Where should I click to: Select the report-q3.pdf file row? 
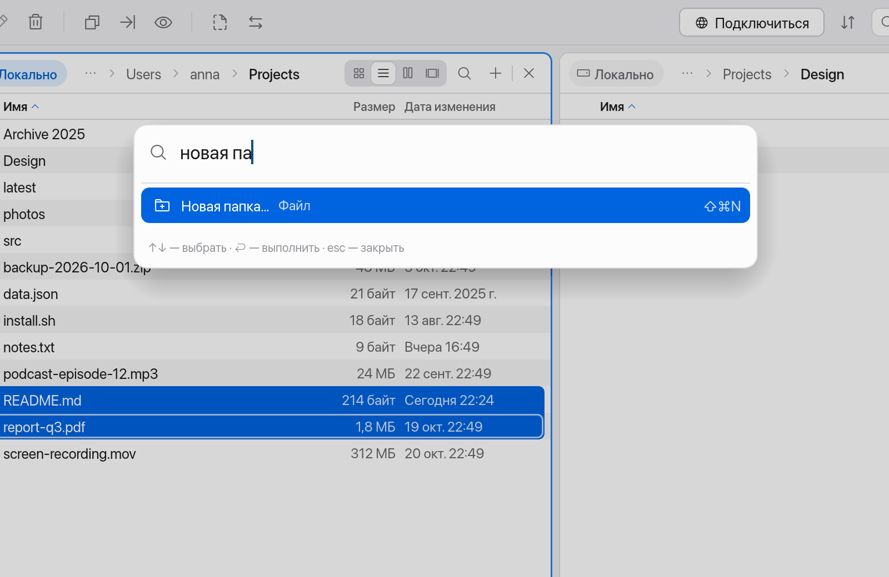[272, 427]
